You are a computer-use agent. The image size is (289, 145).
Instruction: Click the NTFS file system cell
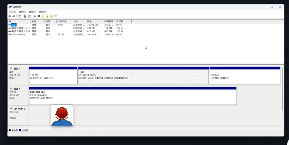(x=60, y=25)
